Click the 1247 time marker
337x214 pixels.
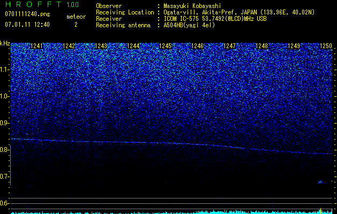pyautogui.click(x=229, y=45)
